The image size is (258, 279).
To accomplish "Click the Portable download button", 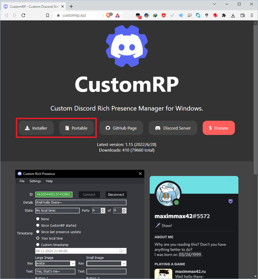I will coord(76,128).
